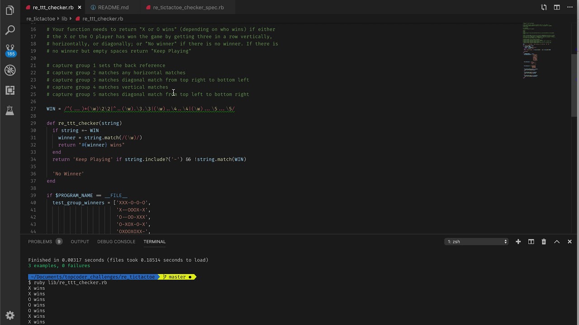Click 'test_group_winners' on line 40
This screenshot has width=579, height=325.
pos(78,203)
